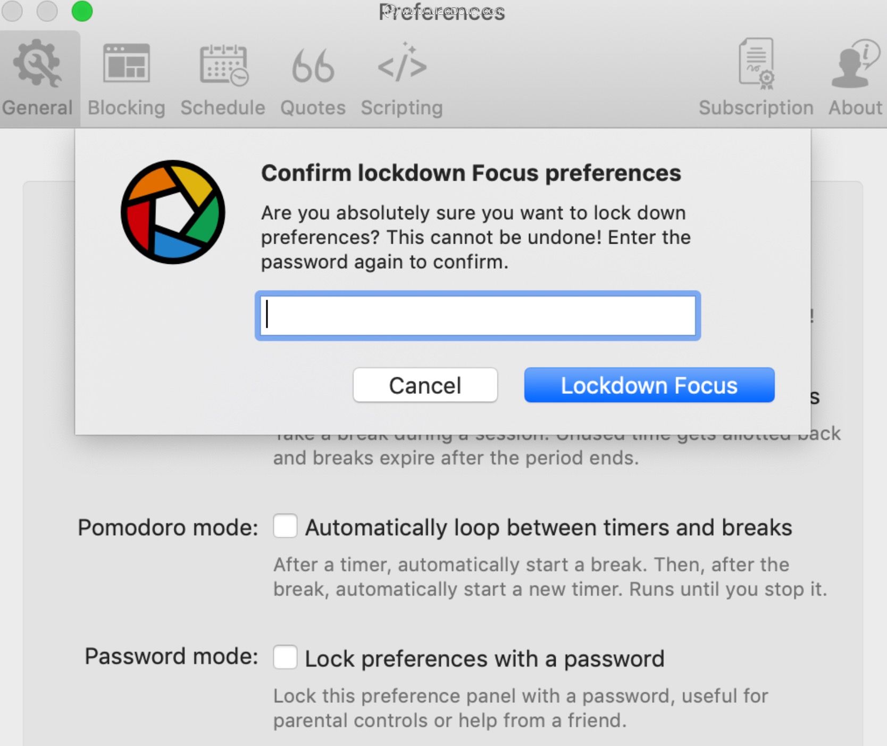Click the Cancel button in dialog

(x=425, y=385)
